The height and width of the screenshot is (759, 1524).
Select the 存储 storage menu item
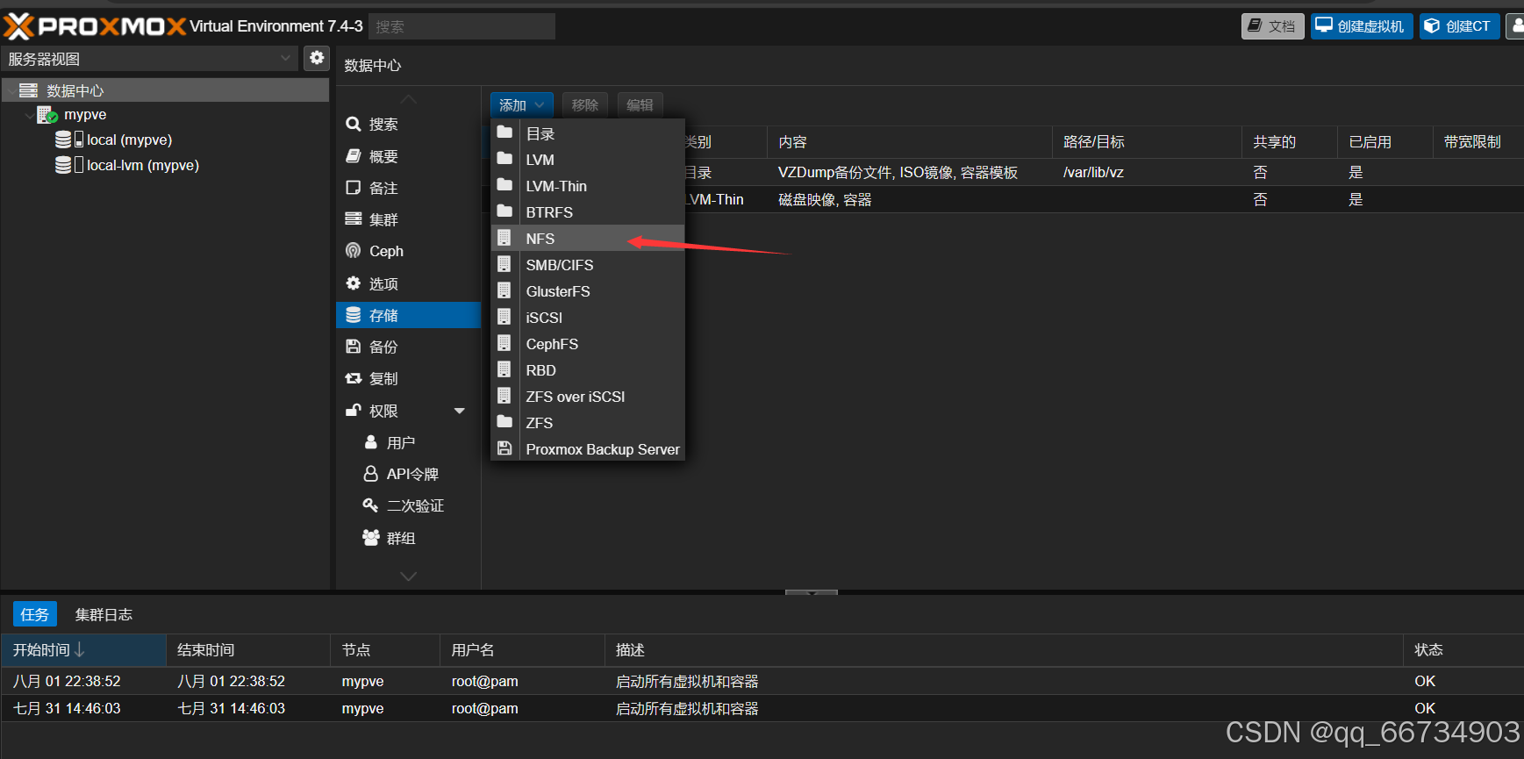(408, 315)
